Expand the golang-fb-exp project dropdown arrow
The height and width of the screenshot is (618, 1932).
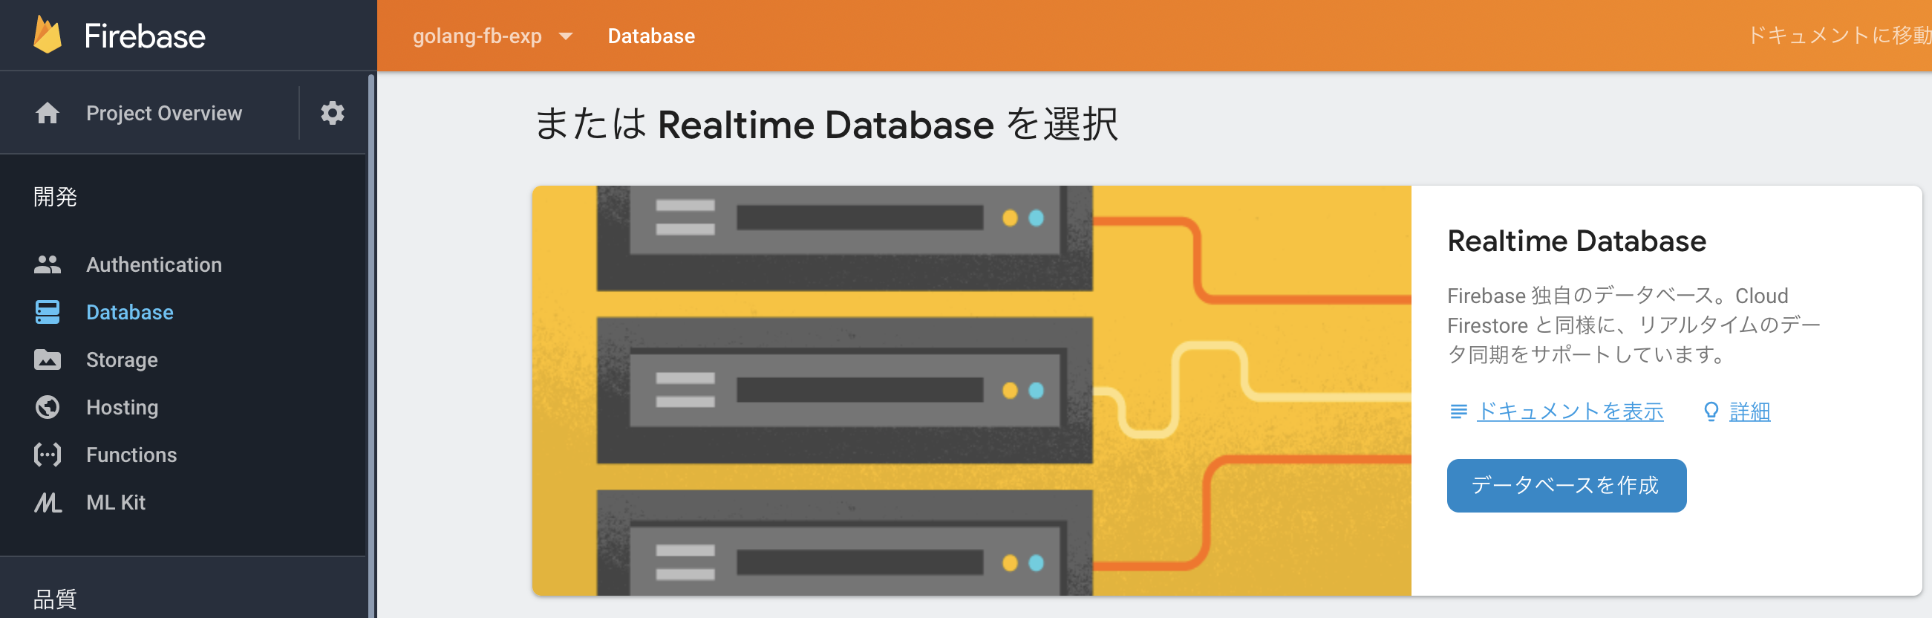pyautogui.click(x=567, y=36)
